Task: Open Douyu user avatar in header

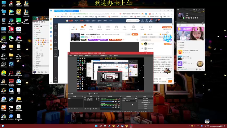Action: pyautogui.click(x=157, y=20)
